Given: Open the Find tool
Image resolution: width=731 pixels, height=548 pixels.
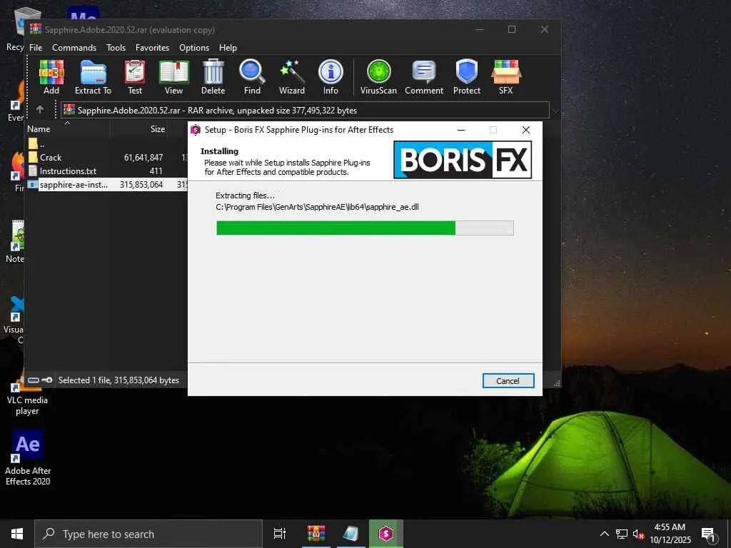Looking at the screenshot, I should click(252, 77).
